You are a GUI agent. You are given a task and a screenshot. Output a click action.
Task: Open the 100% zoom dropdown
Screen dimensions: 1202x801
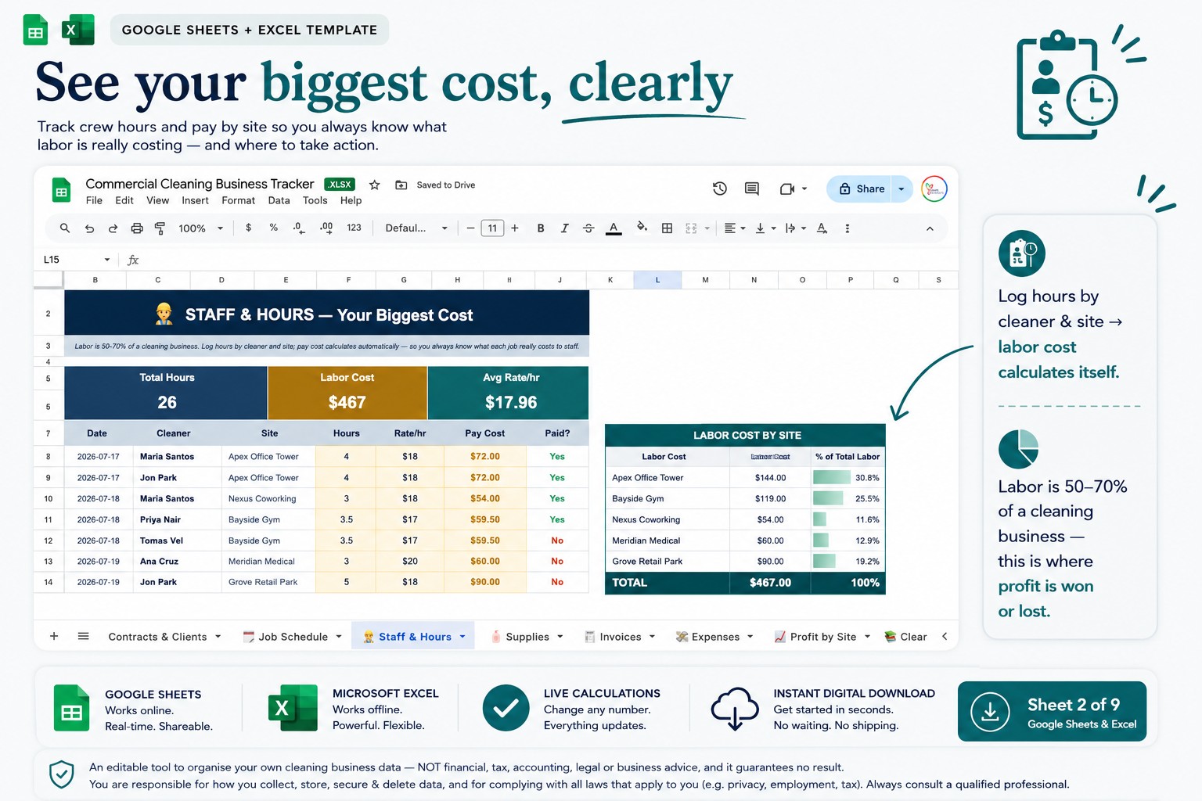tap(201, 228)
